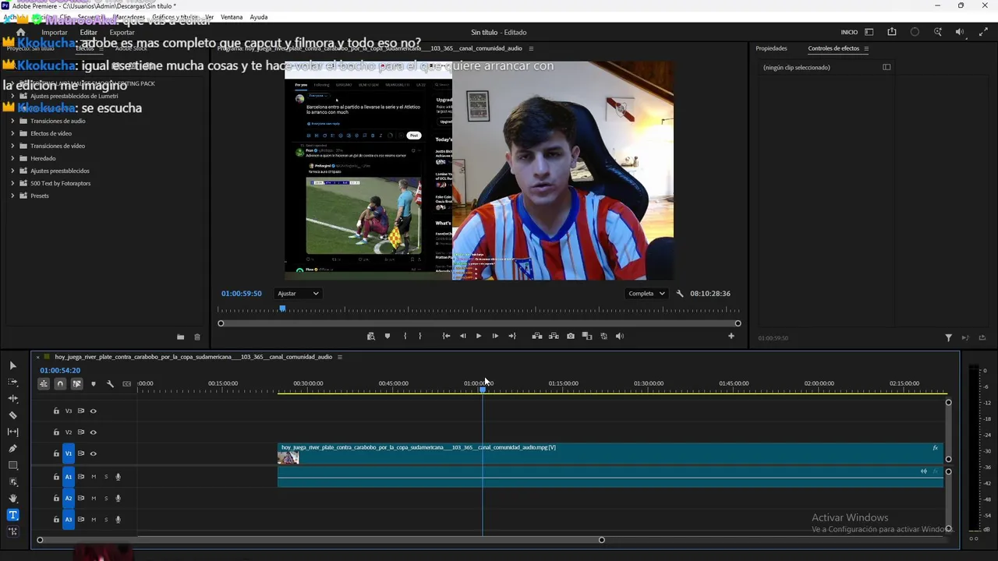Select the Rectangle tool
The width and height of the screenshot is (998, 561).
(12, 465)
